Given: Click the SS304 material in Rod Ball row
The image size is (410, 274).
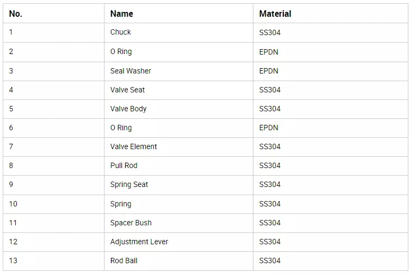Looking at the screenshot, I should [x=270, y=260].
